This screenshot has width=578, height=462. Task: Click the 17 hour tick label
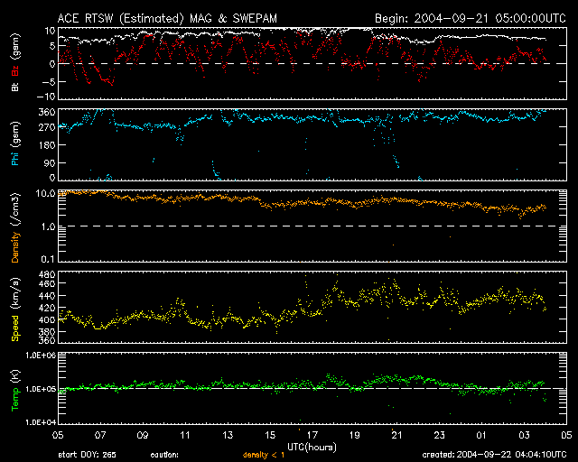312,434
